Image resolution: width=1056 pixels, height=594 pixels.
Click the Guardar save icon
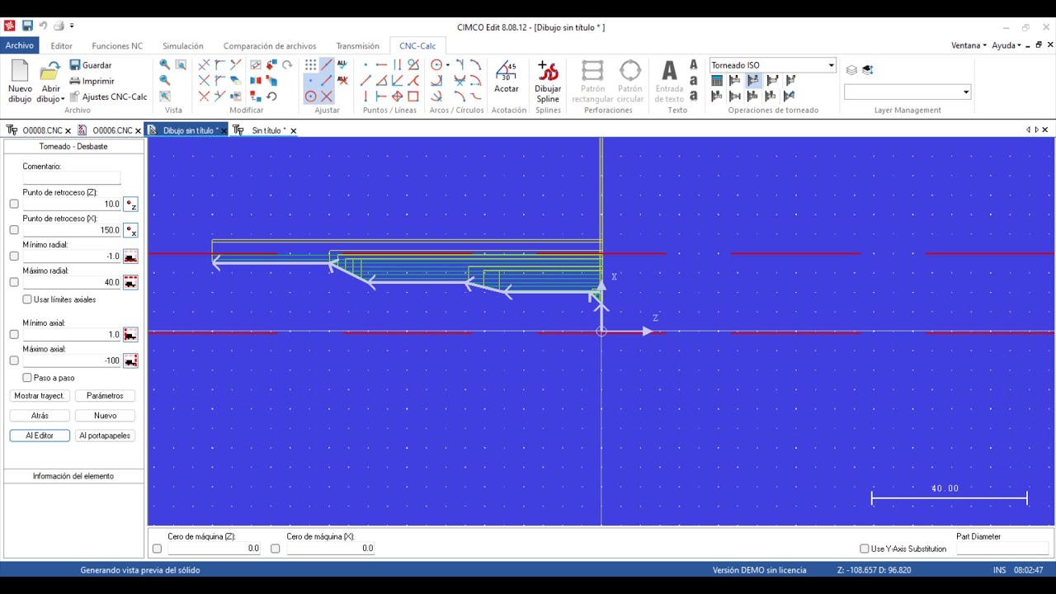[74, 65]
